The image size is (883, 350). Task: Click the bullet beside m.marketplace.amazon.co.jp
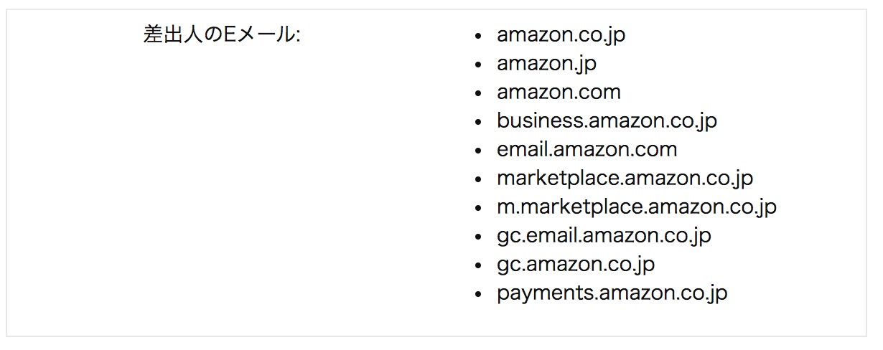click(479, 208)
